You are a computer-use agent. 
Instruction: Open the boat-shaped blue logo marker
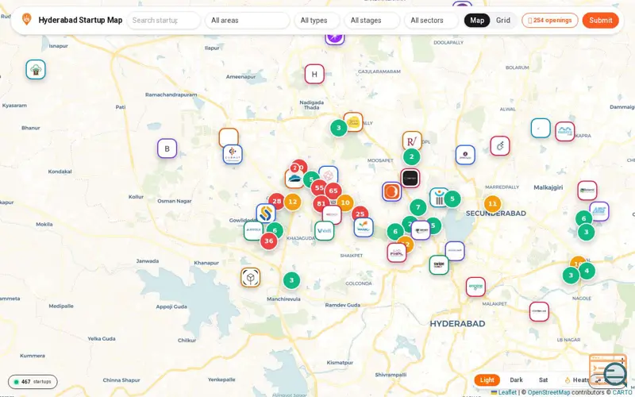(x=294, y=179)
